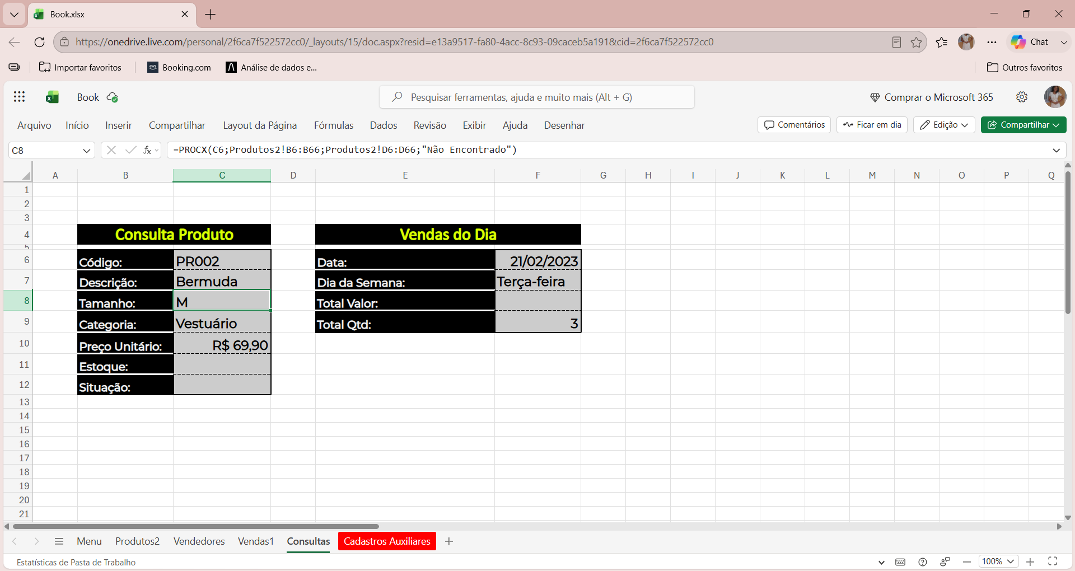Open the account profile picture in Excel

(x=1055, y=97)
